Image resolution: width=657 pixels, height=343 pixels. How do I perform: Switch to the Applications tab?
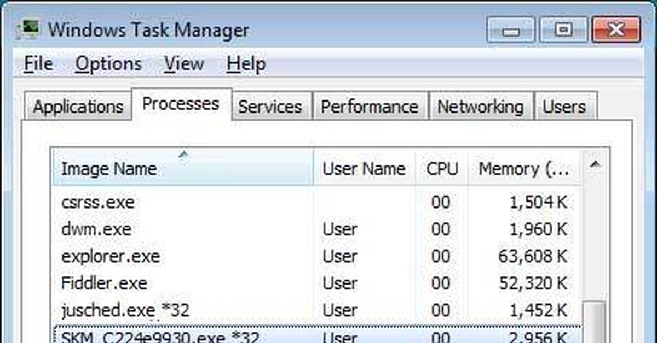[x=78, y=107]
